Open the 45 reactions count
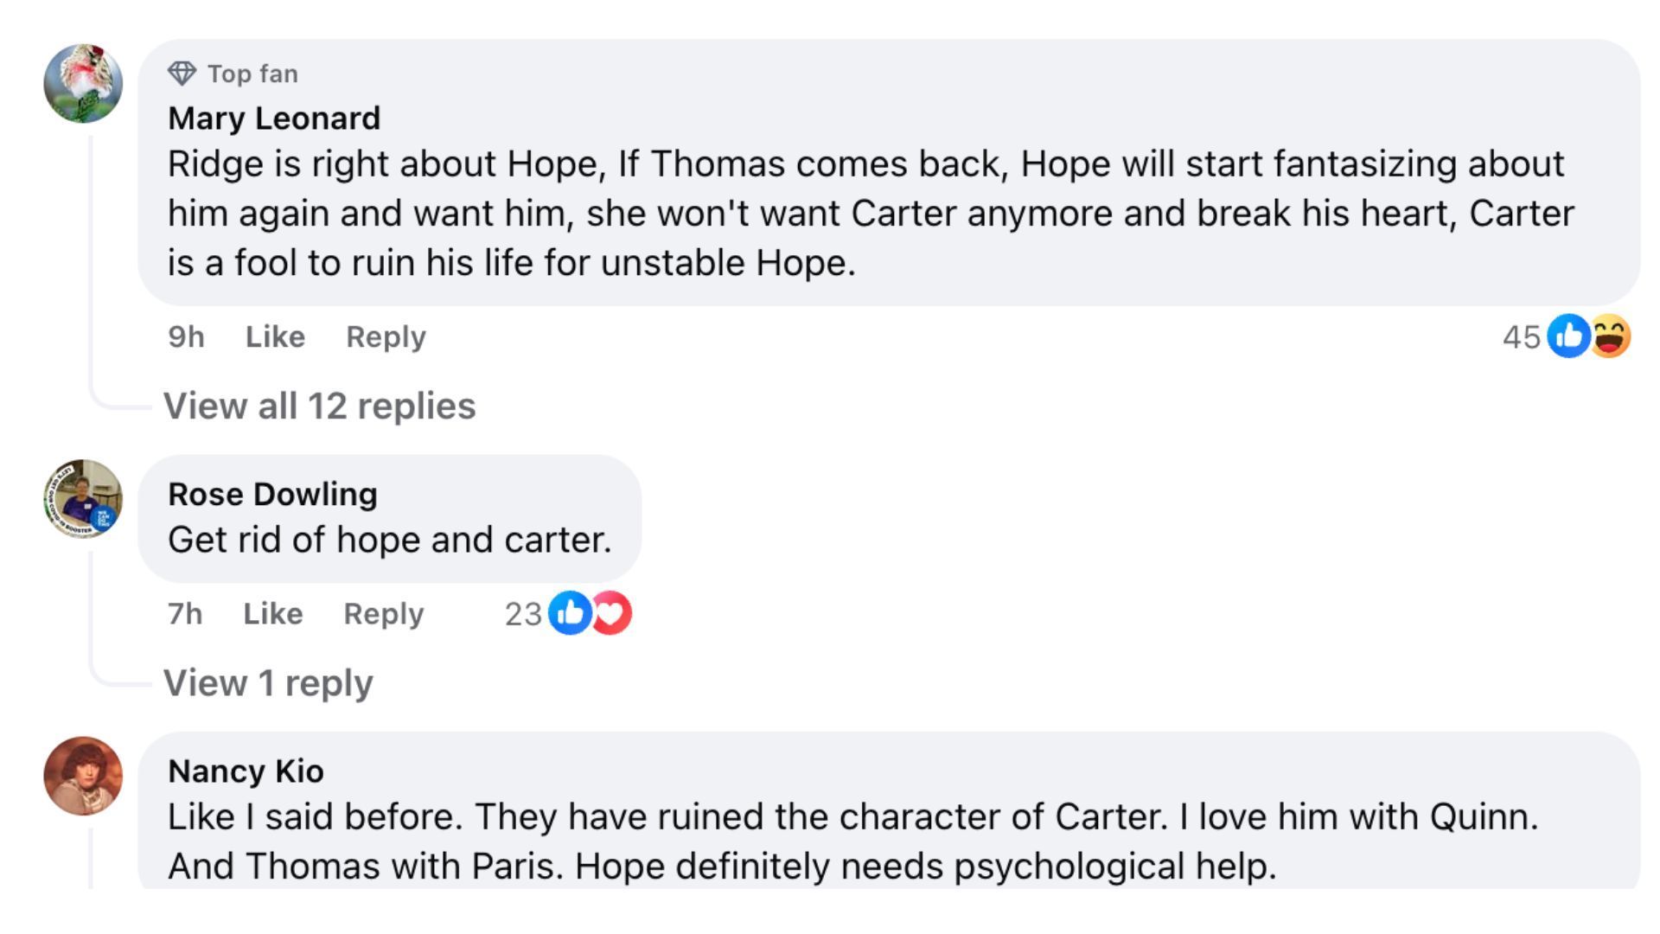The height and width of the screenshot is (934, 1660). [1521, 336]
